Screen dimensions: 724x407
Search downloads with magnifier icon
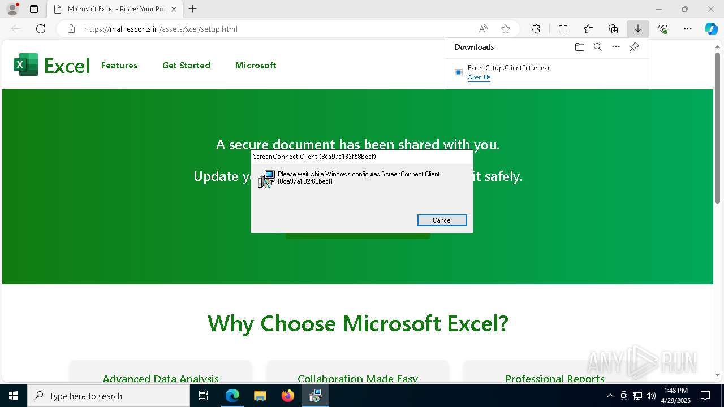(x=597, y=47)
